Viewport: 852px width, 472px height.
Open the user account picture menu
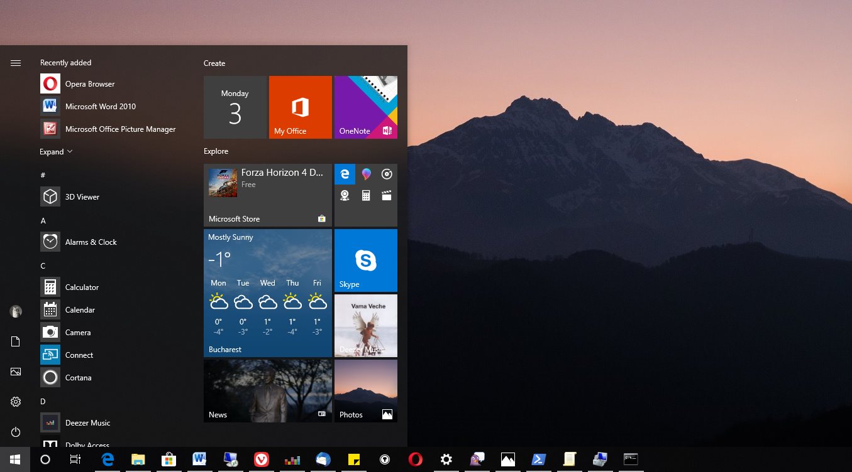click(16, 311)
